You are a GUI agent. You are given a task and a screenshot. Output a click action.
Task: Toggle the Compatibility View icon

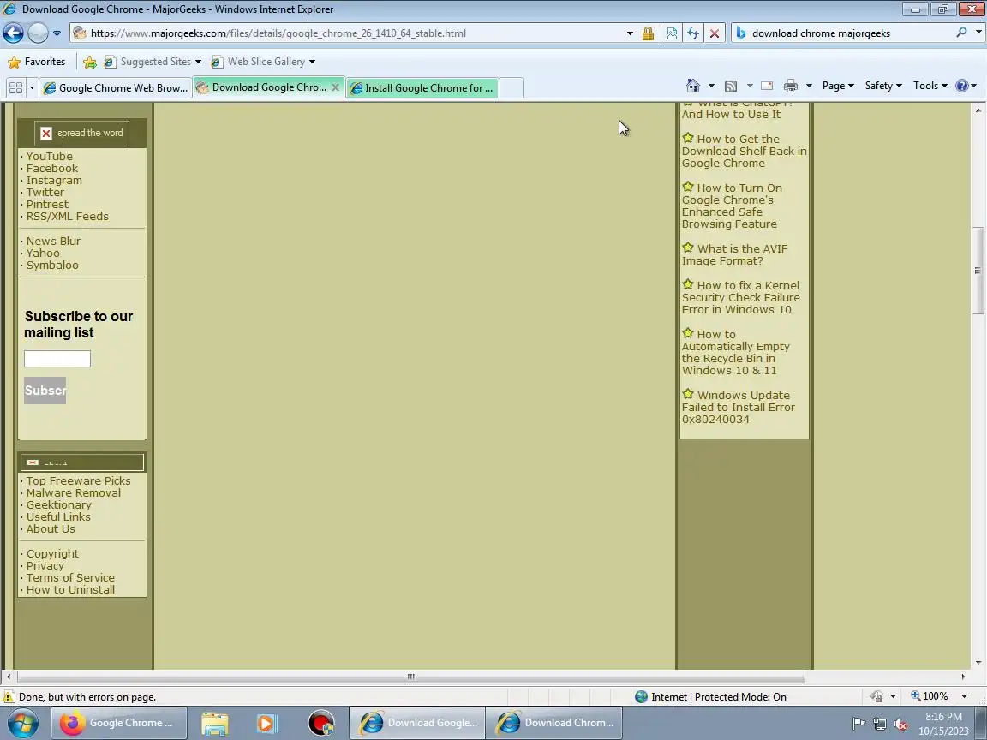tap(672, 33)
